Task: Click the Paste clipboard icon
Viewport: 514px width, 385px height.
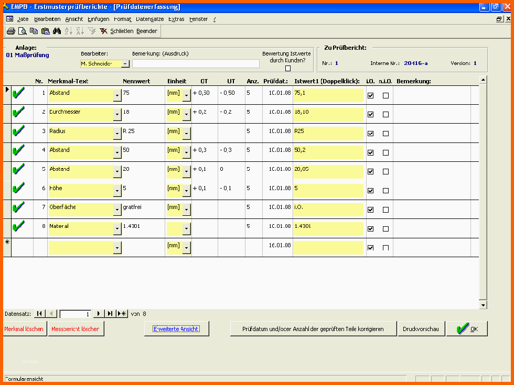Action: point(45,31)
